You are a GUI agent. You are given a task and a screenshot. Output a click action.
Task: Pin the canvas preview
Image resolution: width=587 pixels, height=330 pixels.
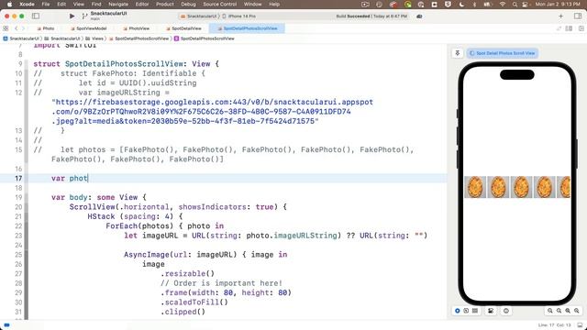point(458,53)
